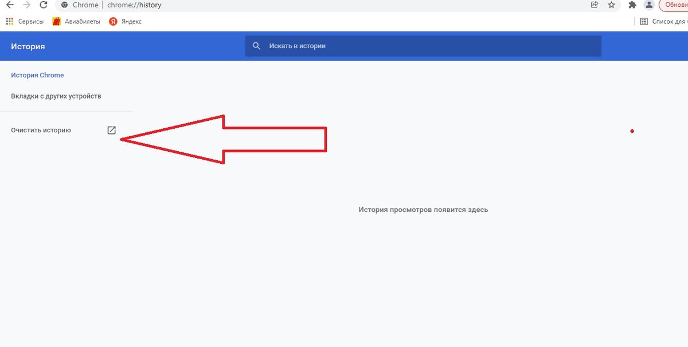Open the Авиабилеты bookmark
688x347 pixels.
(x=76, y=21)
